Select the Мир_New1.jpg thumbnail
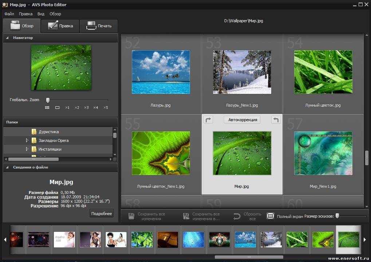Viewport: 371px width, 262px height. 323,153
